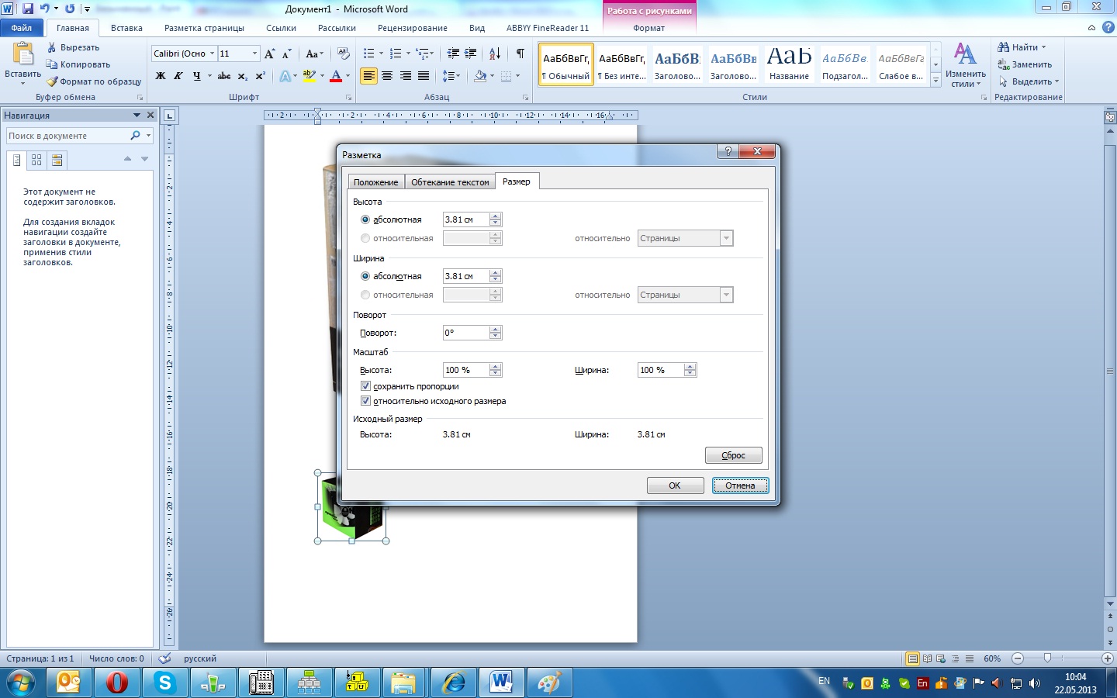
Task: Pick the red font color button
Action: click(336, 76)
